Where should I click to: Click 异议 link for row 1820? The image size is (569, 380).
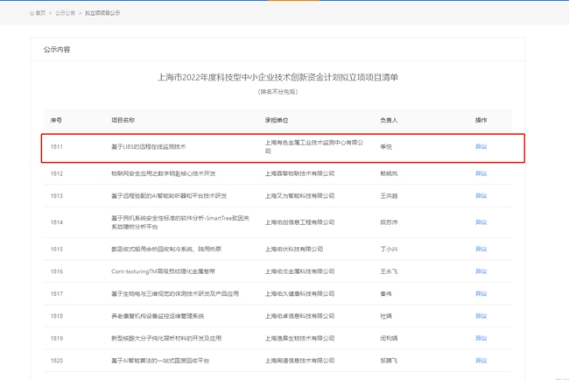[x=481, y=361]
